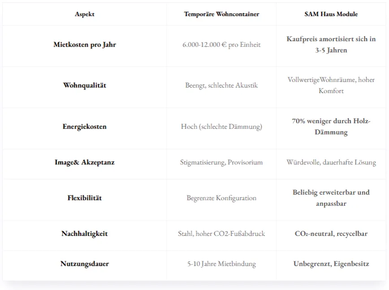Select the Temporäre Wohncontainer column header
This screenshot has width=389, height=290.
click(x=221, y=14)
